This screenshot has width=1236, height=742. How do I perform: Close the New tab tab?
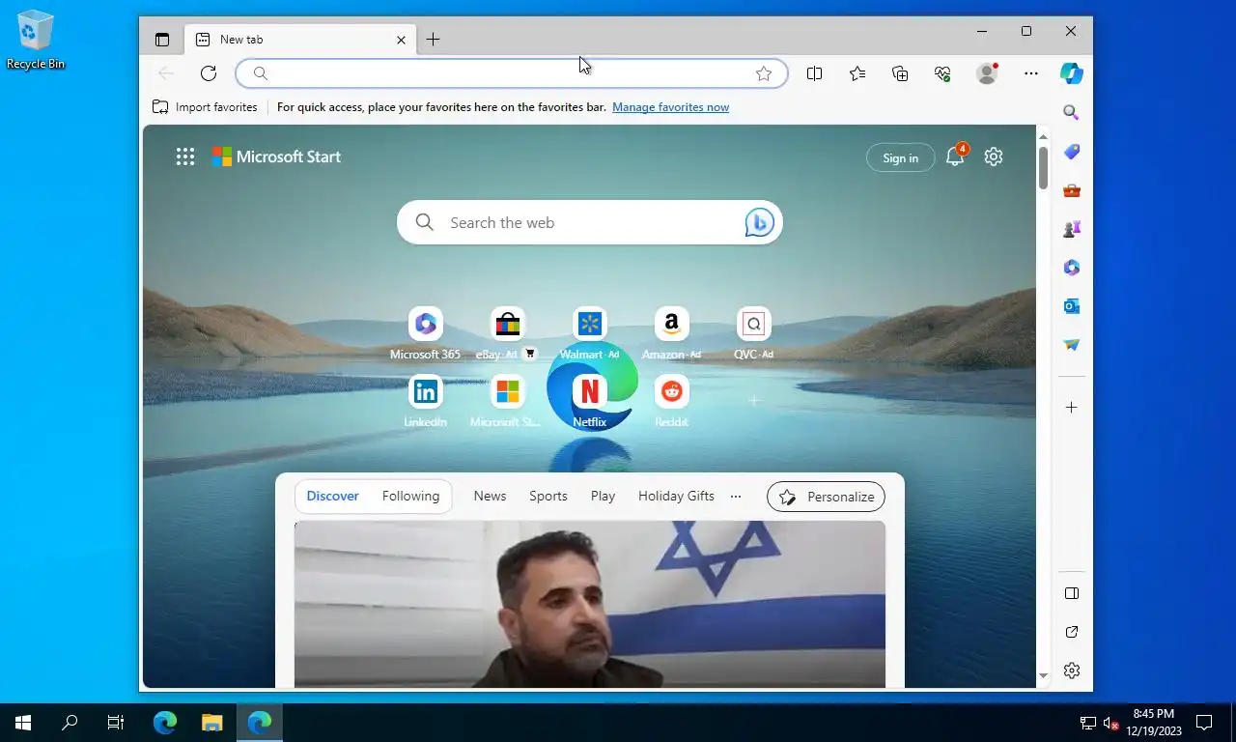[x=401, y=40]
